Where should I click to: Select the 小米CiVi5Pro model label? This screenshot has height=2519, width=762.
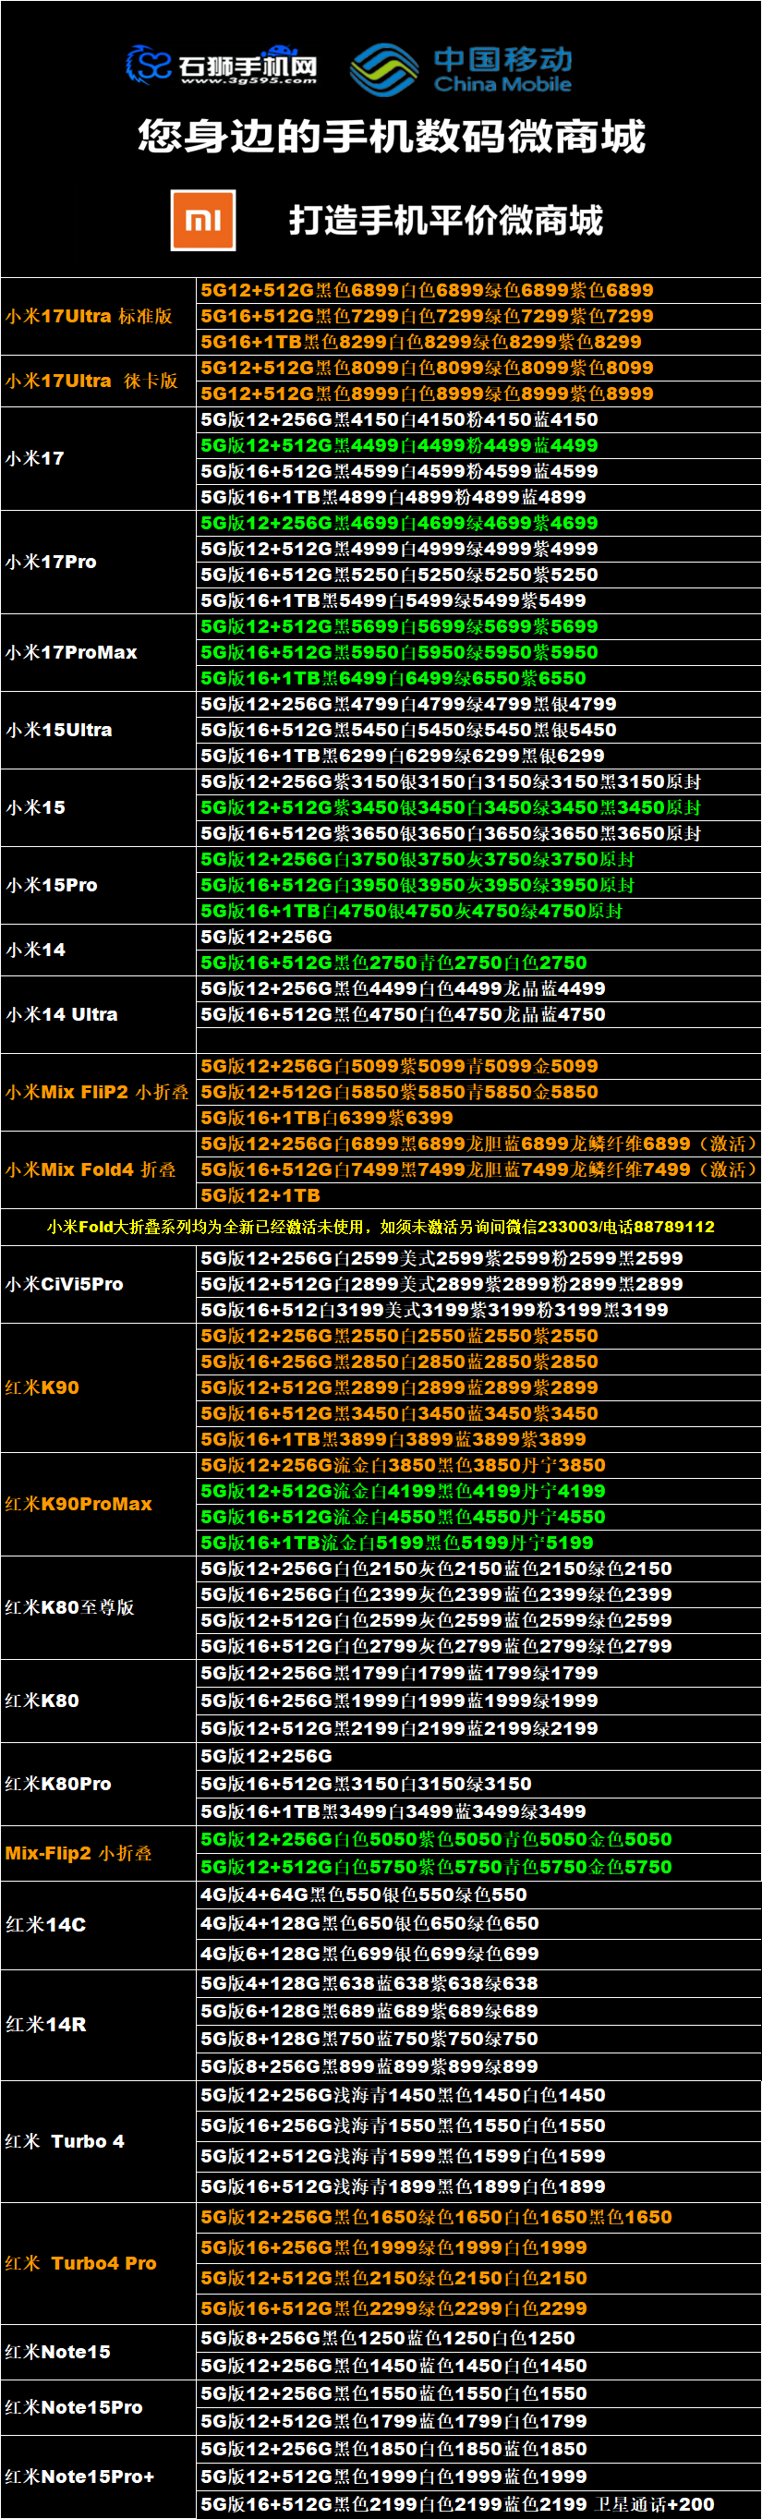(x=65, y=1284)
